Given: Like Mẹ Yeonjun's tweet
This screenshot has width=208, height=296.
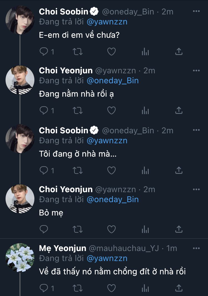Looking at the screenshot, I should click(x=111, y=288).
